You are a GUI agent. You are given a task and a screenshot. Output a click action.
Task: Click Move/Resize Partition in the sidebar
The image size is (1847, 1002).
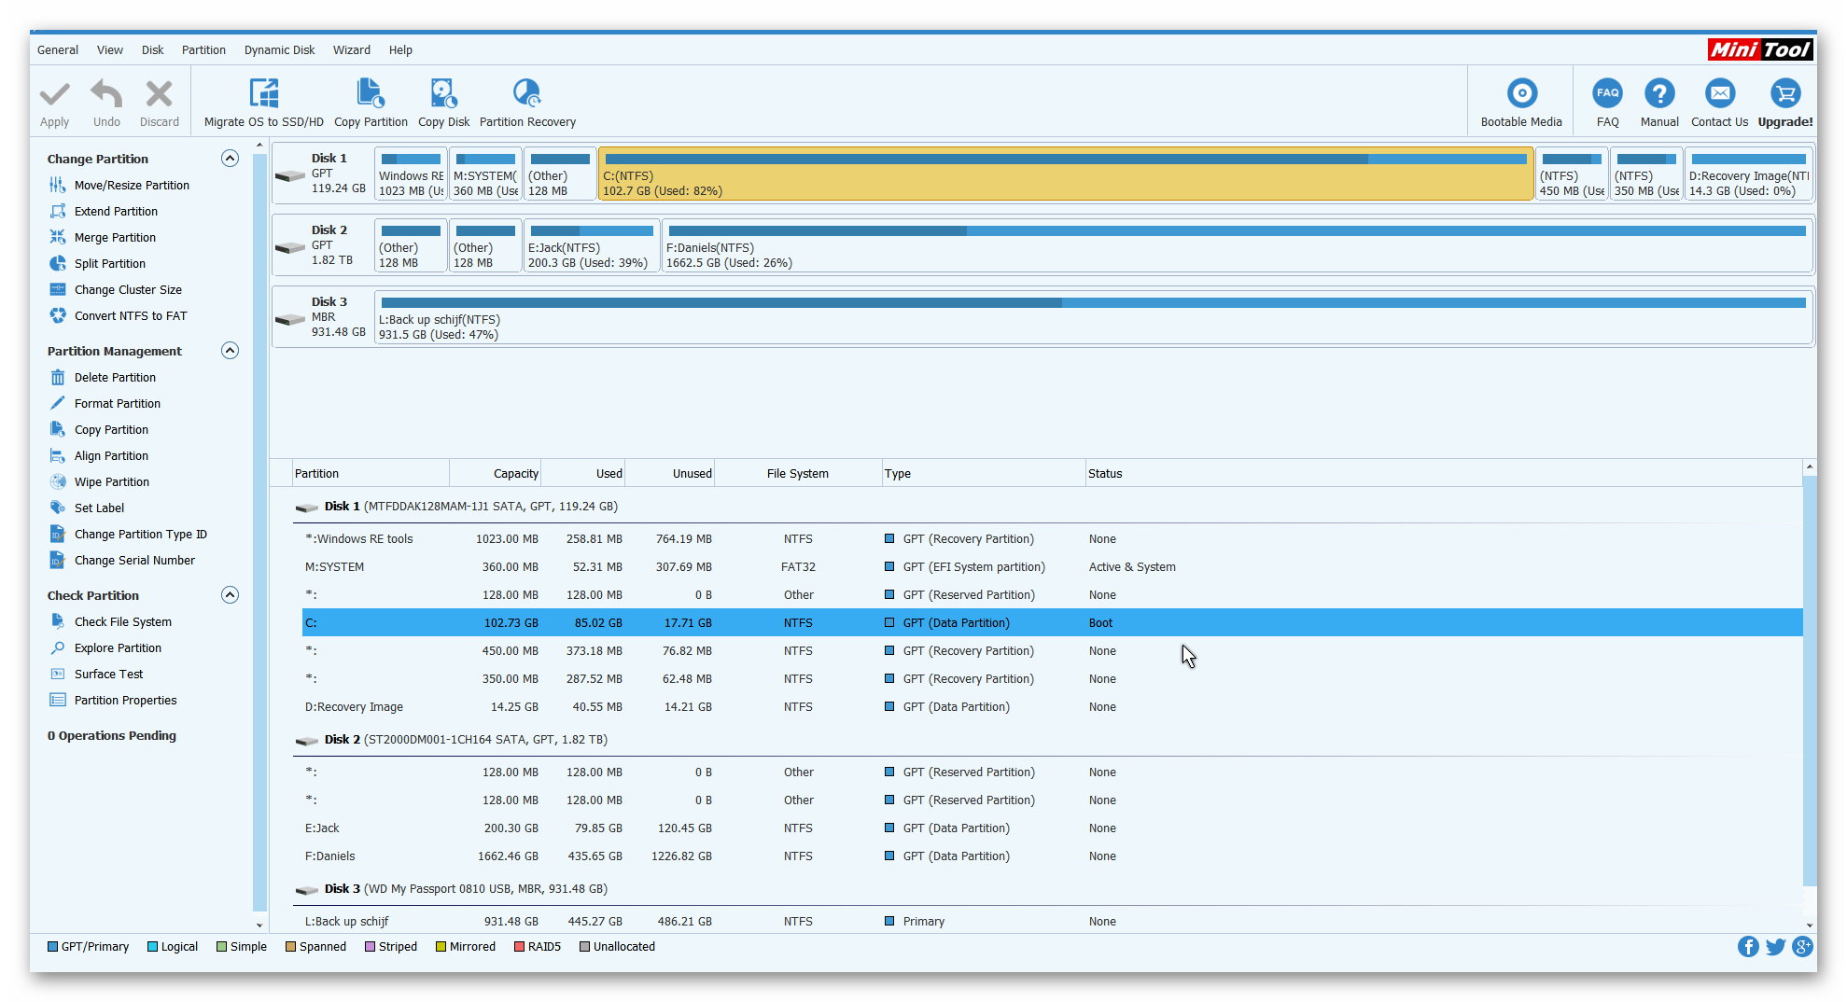(132, 186)
